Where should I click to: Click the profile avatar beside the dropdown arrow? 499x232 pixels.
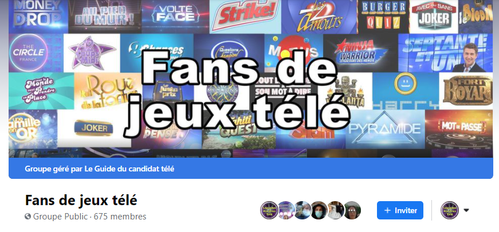450,210
